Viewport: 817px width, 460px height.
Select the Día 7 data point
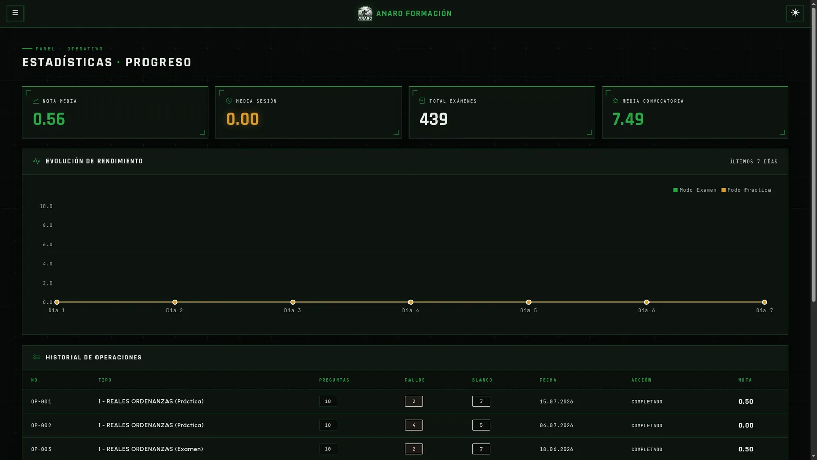pyautogui.click(x=764, y=302)
